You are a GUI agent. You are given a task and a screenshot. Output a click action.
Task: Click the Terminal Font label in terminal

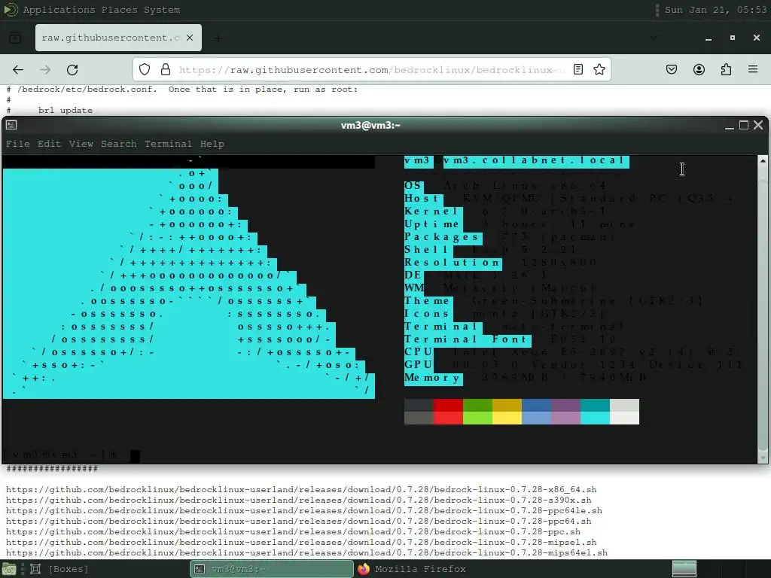point(468,339)
